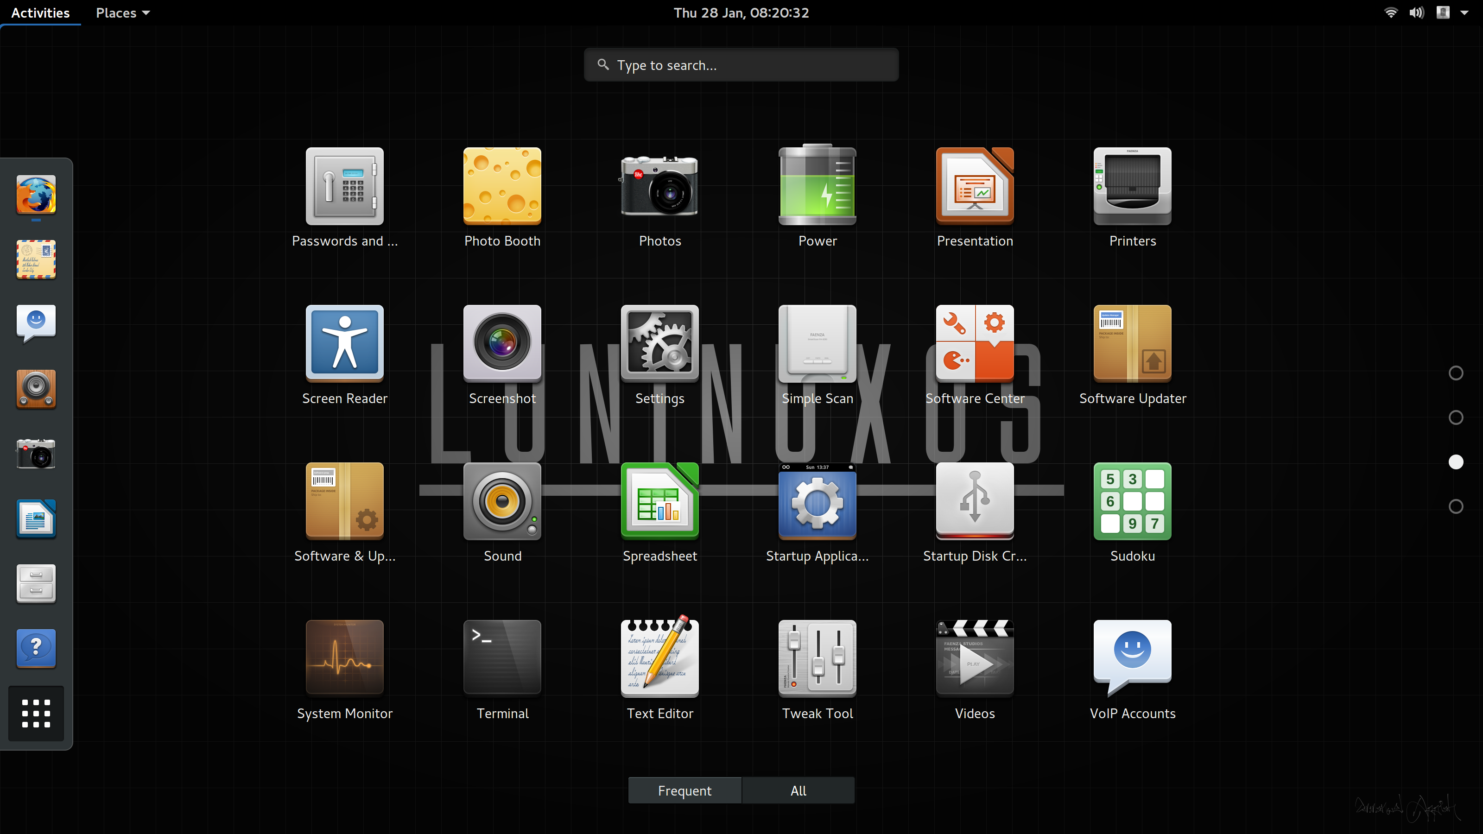Screen dimensions: 1483x834
Task: Open Software Center
Action: coord(975,355)
